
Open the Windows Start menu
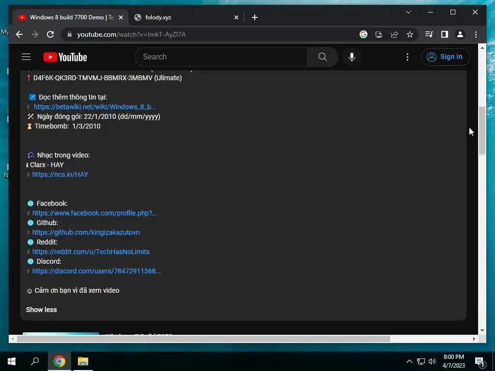click(12, 361)
